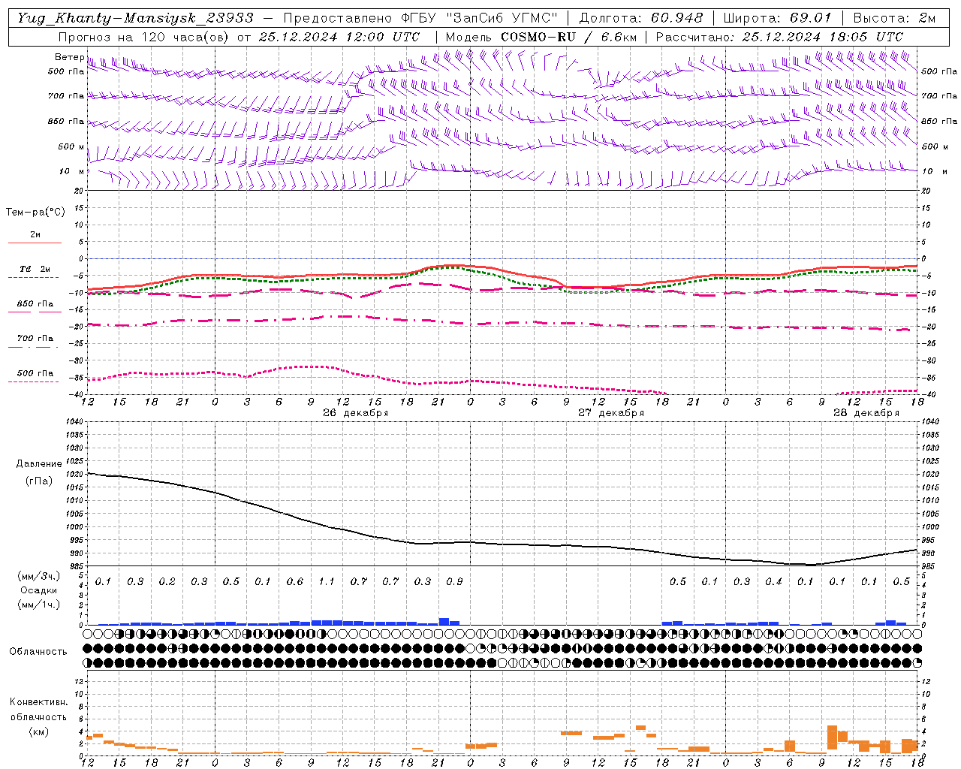This screenshot has height=769, width=961.
Task: Click the 0.9 precipitation value
Action: coord(454,582)
